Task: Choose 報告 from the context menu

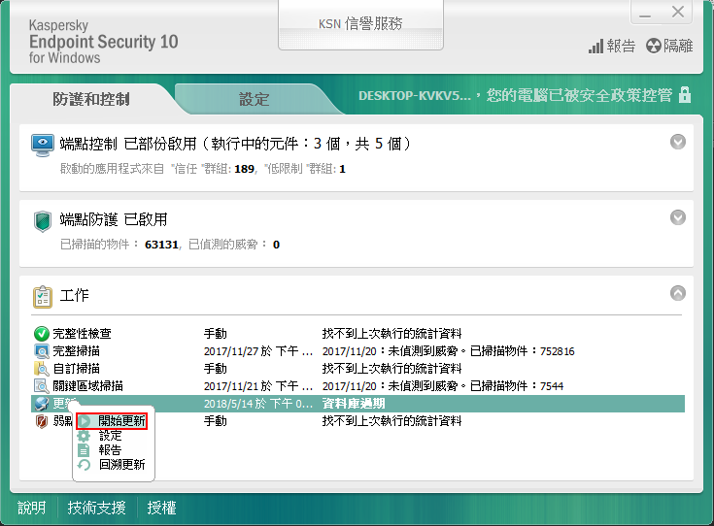Action: pos(110,450)
